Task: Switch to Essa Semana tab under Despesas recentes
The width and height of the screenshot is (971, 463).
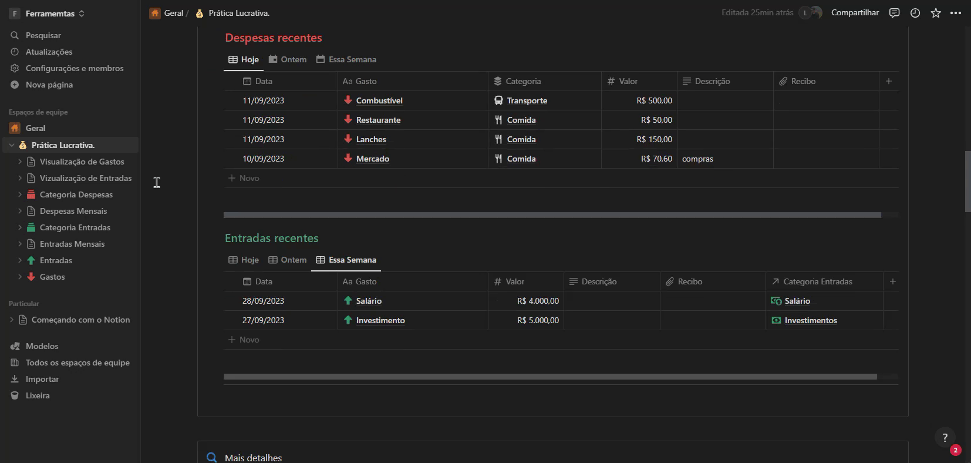Action: coord(346,59)
